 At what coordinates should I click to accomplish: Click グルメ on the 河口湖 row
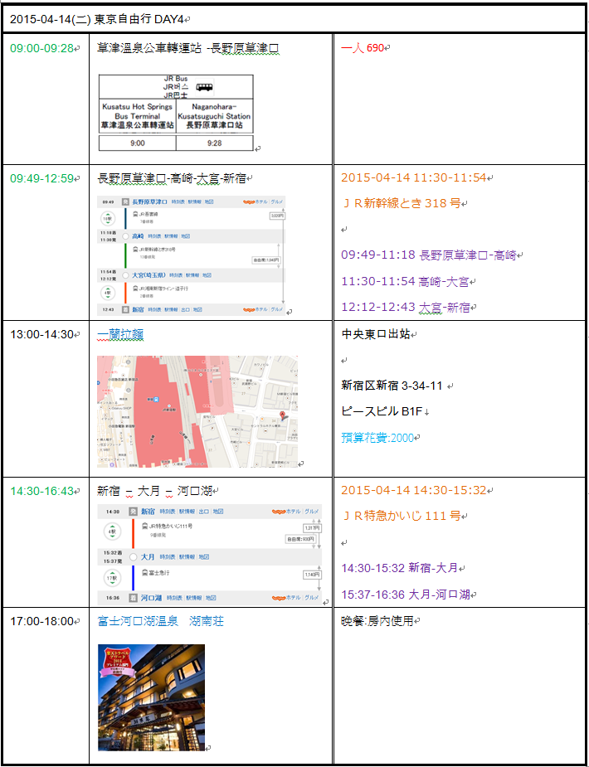(312, 598)
